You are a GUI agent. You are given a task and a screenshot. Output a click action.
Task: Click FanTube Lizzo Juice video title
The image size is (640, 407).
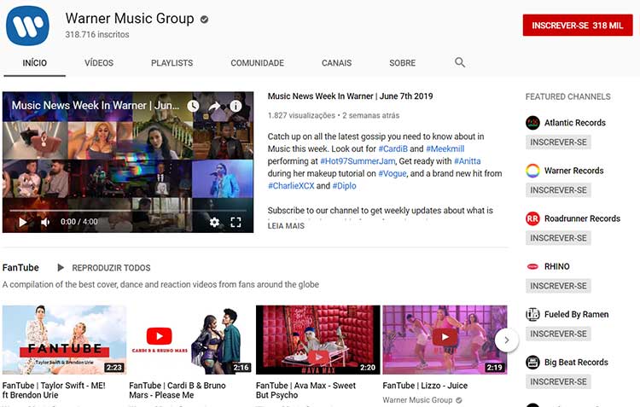coord(425,386)
